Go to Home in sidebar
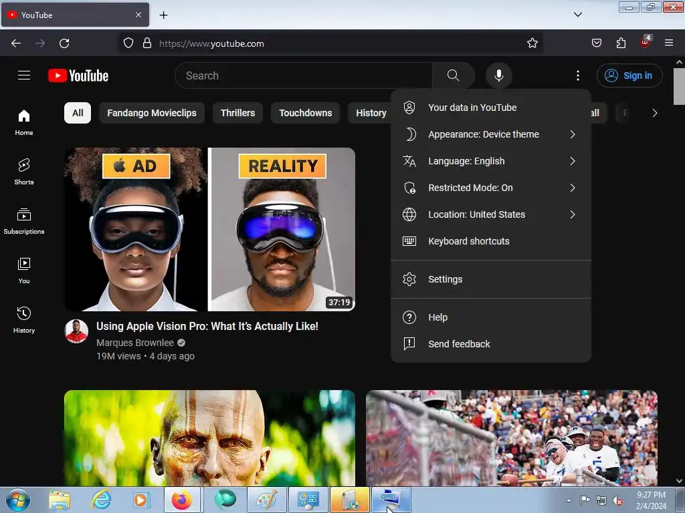Image resolution: width=685 pixels, height=513 pixels. [x=24, y=123]
